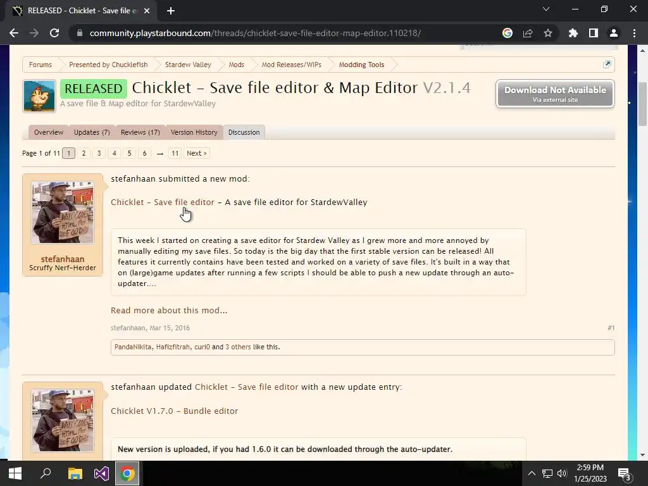
Task: Open first post's stefanhaan avatar
Action: 63,213
